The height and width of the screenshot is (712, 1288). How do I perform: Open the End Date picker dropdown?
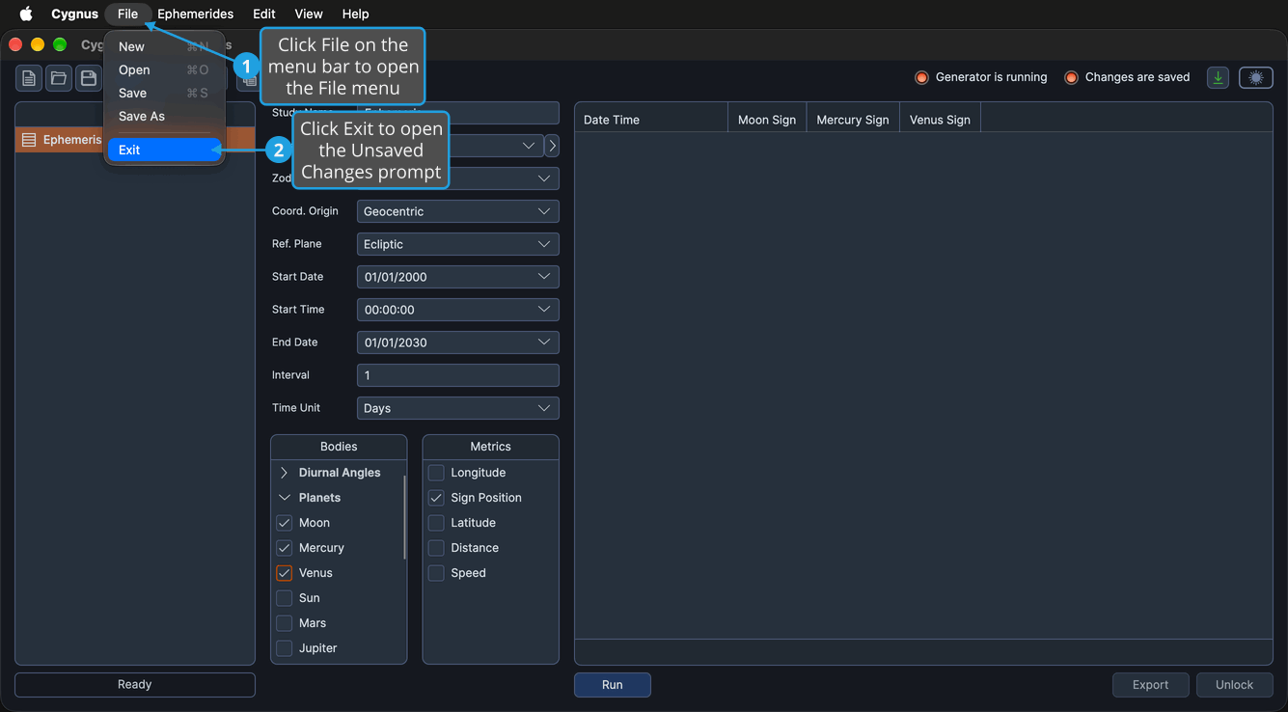(x=458, y=342)
